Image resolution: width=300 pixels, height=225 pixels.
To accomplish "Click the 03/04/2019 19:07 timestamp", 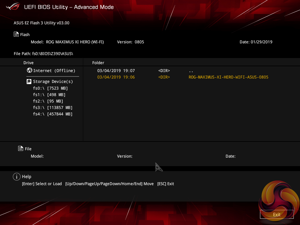I will coord(116,71).
